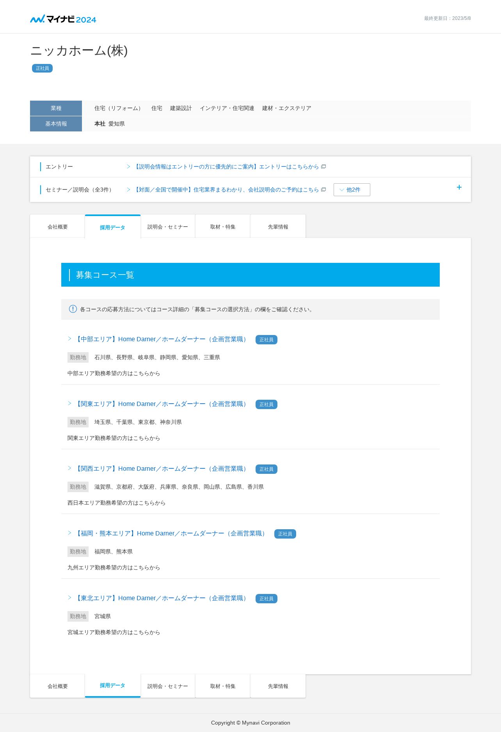Open the 【関西エリア】Home Darner course link

[x=162, y=469]
